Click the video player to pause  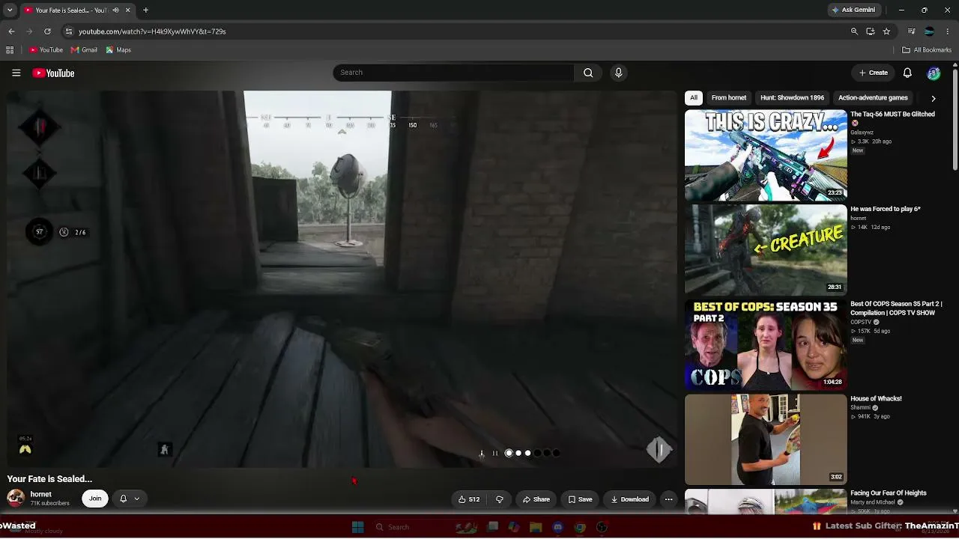click(342, 279)
